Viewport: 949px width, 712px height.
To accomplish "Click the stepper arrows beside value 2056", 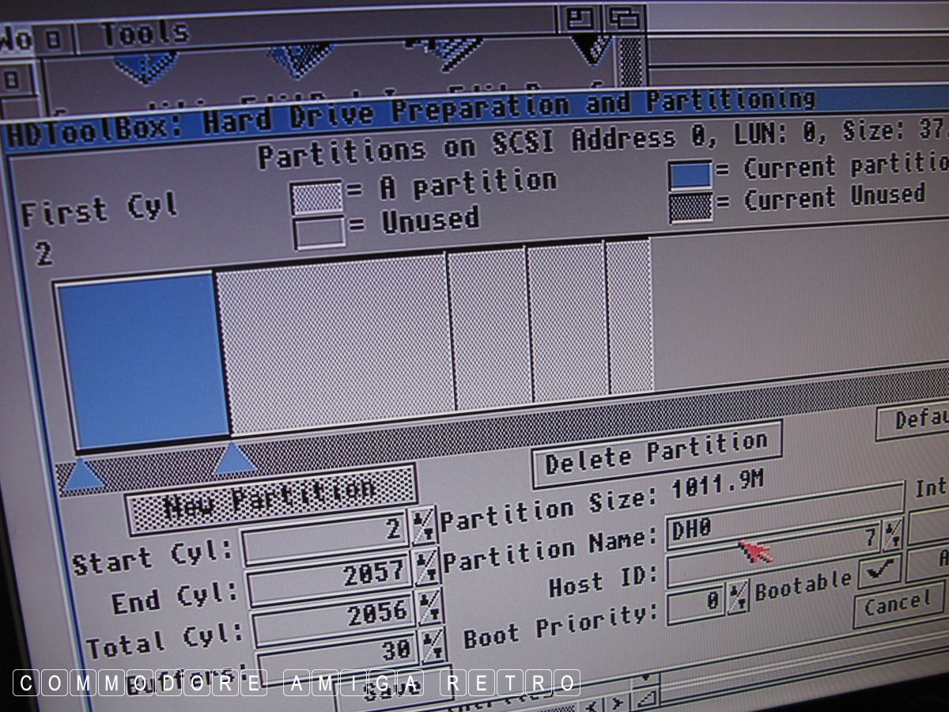I will pyautogui.click(x=429, y=608).
